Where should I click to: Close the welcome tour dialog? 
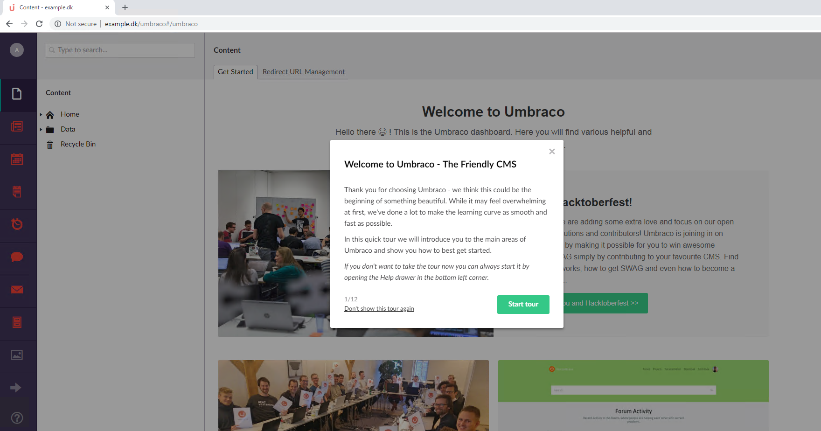(x=552, y=151)
